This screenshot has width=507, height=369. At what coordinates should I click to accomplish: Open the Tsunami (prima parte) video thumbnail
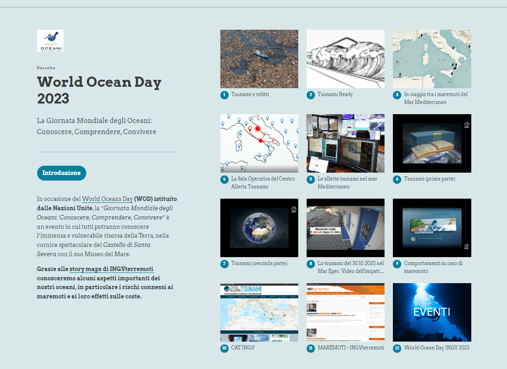pyautogui.click(x=431, y=143)
